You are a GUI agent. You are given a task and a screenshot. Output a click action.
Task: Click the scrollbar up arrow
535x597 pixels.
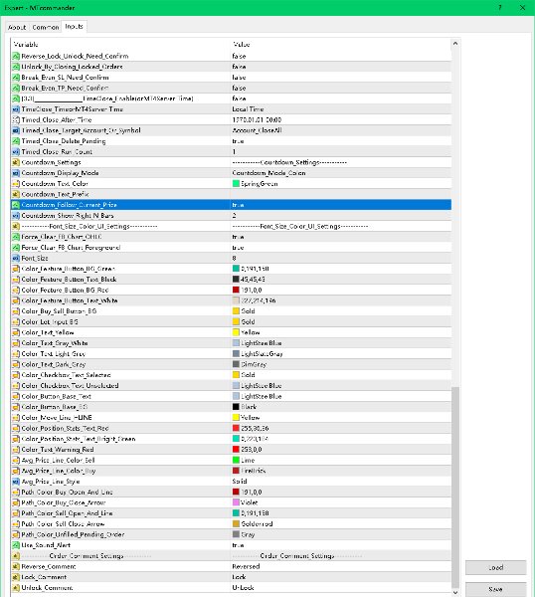[455, 44]
